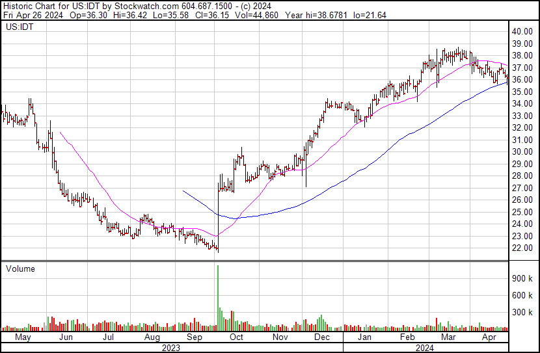Click the 600 k volume axis label

[x=522, y=296]
